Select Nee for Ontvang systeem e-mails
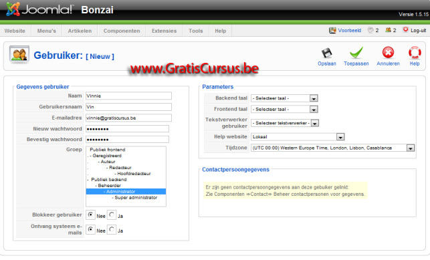This screenshot has width=430, height=260. pos(90,229)
